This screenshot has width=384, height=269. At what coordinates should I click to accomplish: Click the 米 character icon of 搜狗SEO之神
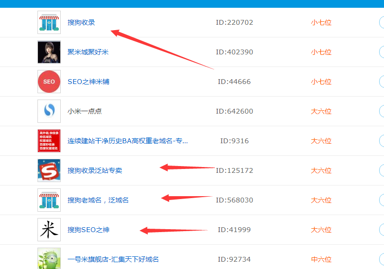point(49,229)
